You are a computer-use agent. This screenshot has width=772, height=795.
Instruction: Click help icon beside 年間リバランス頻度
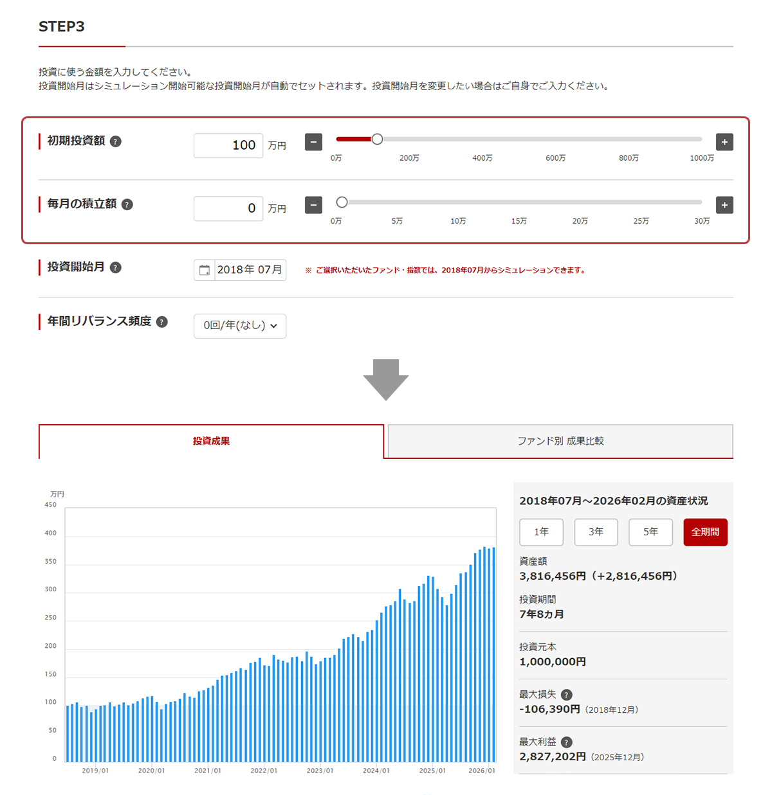pos(162,322)
